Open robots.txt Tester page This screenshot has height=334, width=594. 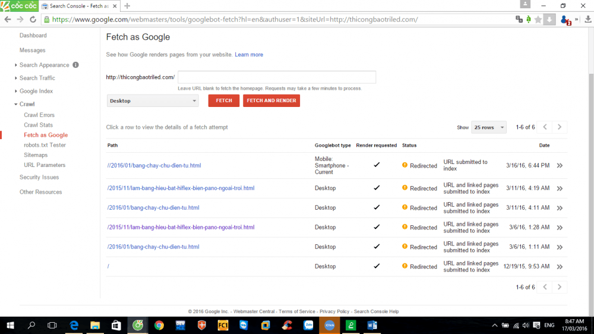[x=45, y=145]
